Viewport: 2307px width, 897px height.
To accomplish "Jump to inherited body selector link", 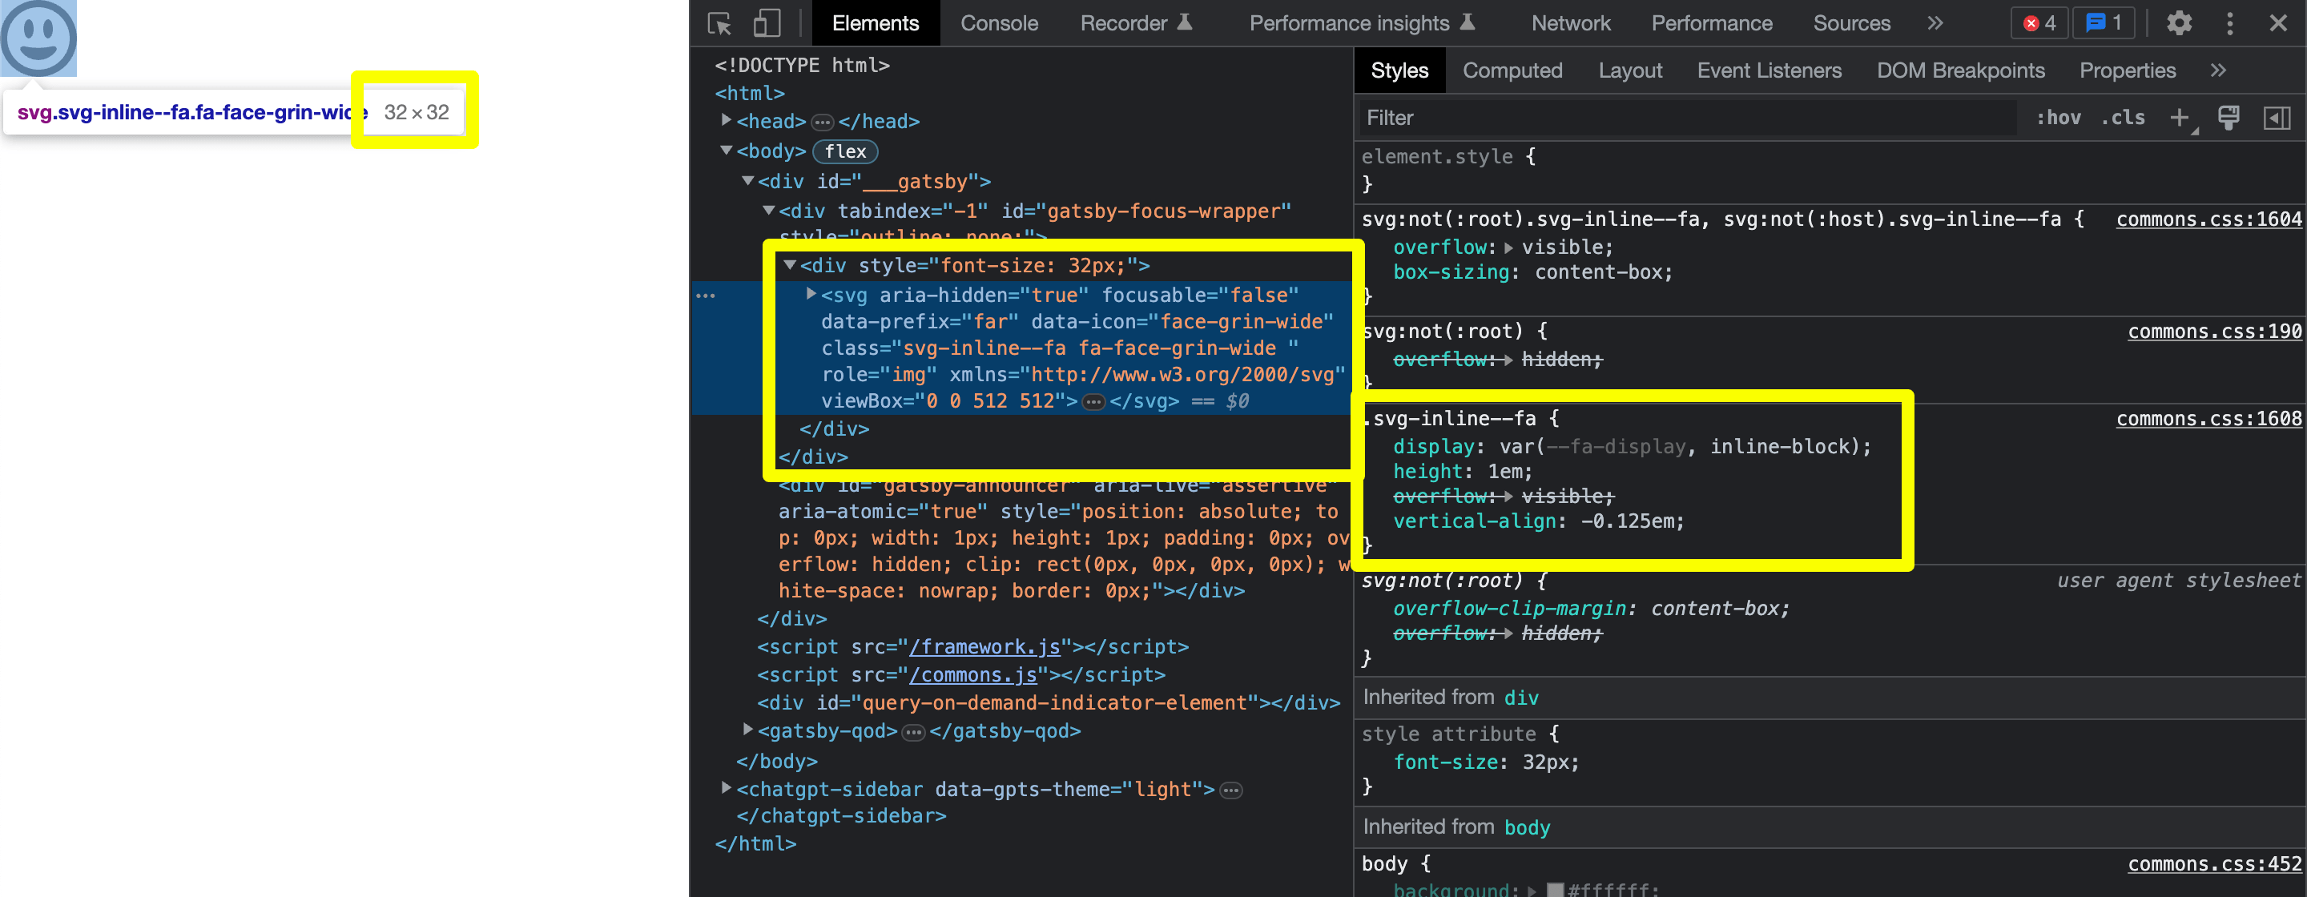I will [1527, 827].
